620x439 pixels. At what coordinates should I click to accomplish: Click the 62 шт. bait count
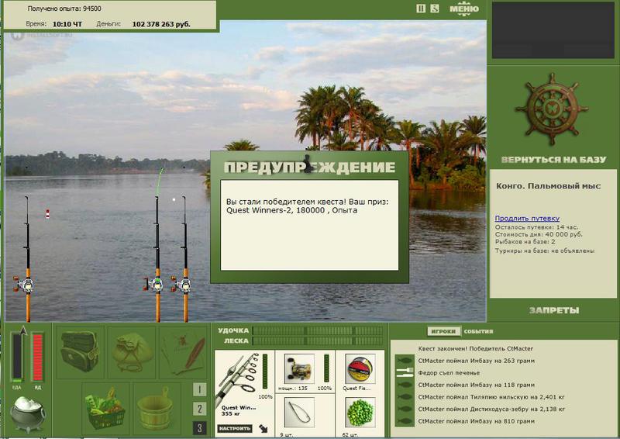350,434
